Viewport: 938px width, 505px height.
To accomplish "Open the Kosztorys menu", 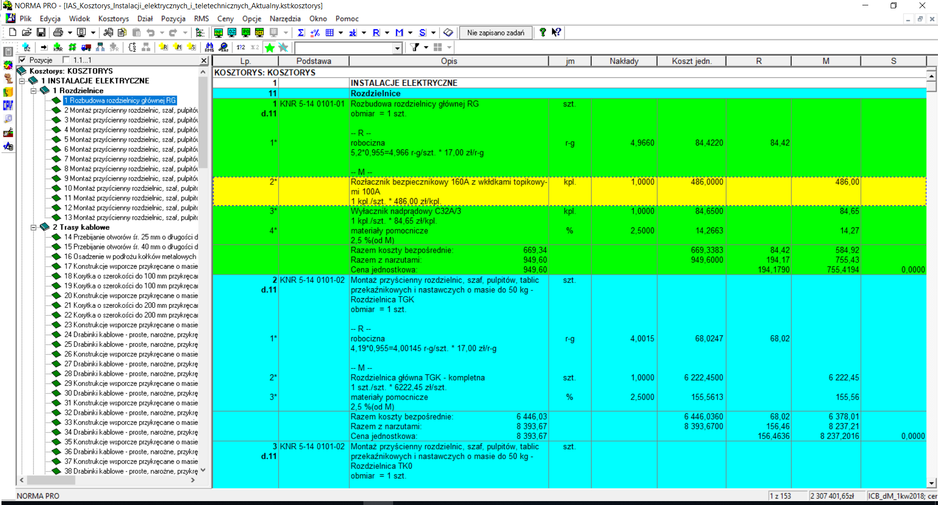I will [113, 19].
